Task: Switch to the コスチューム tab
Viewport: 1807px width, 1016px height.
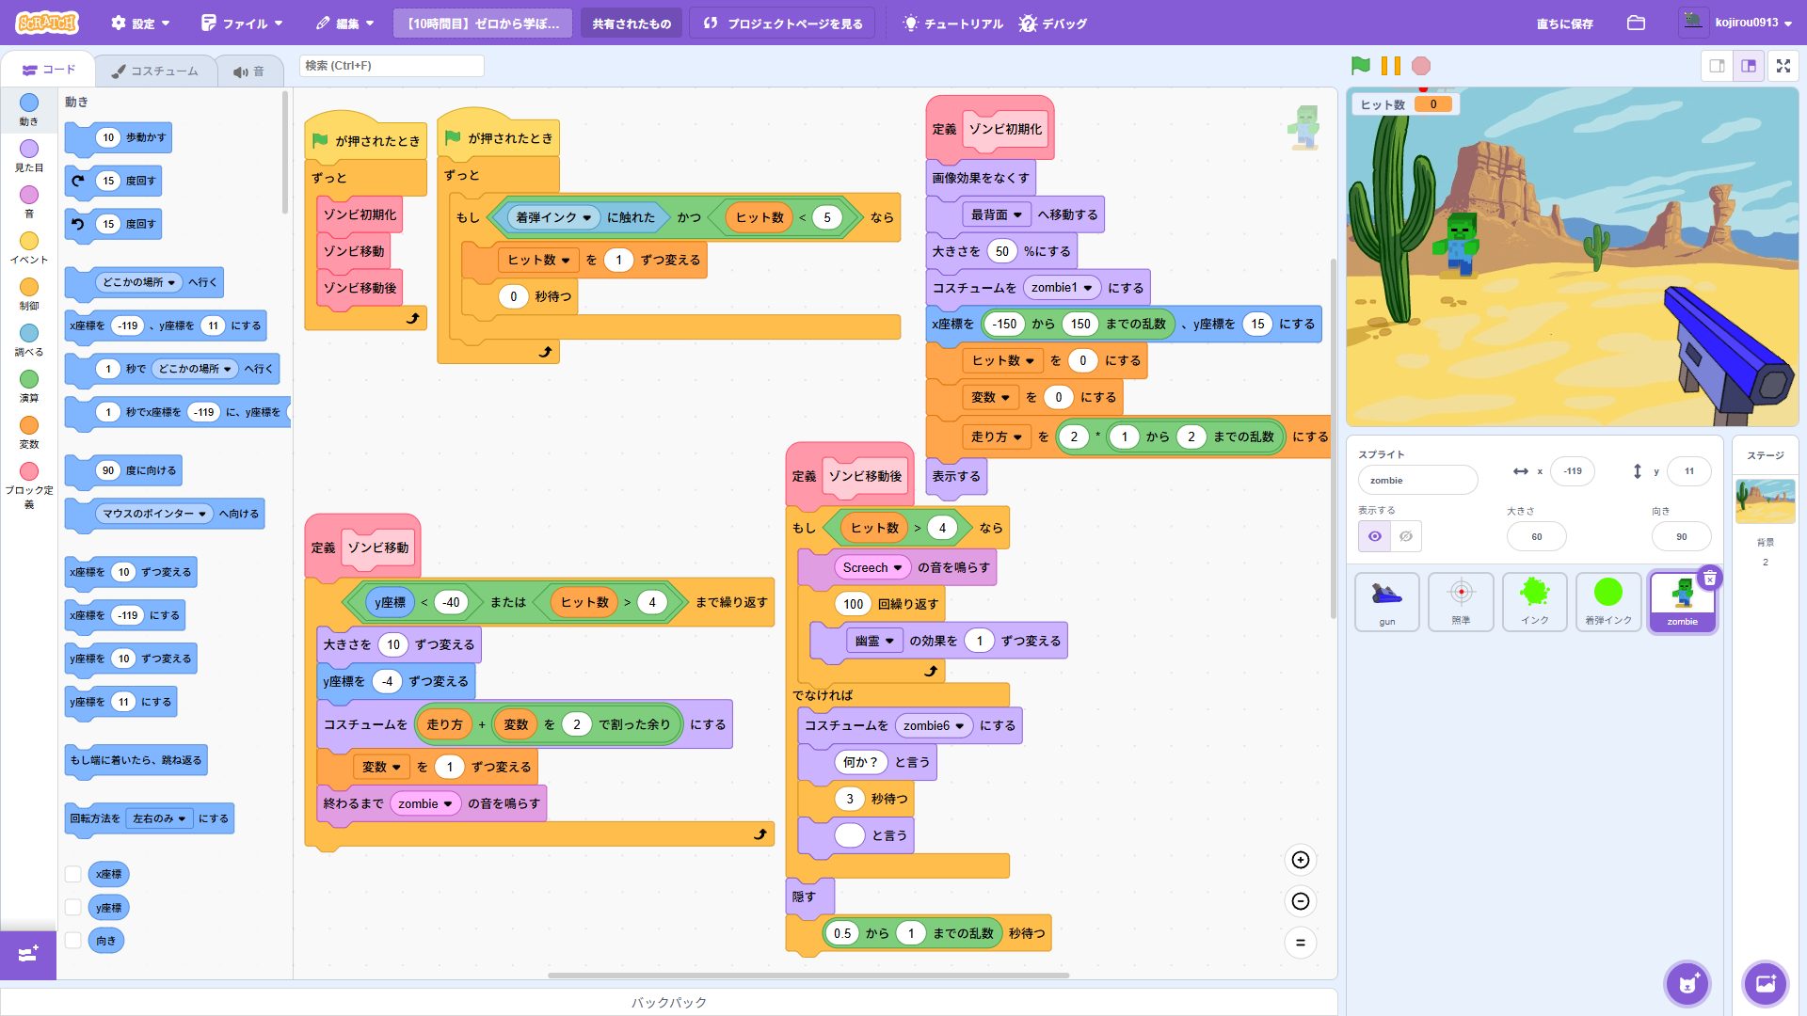Action: pyautogui.click(x=155, y=71)
